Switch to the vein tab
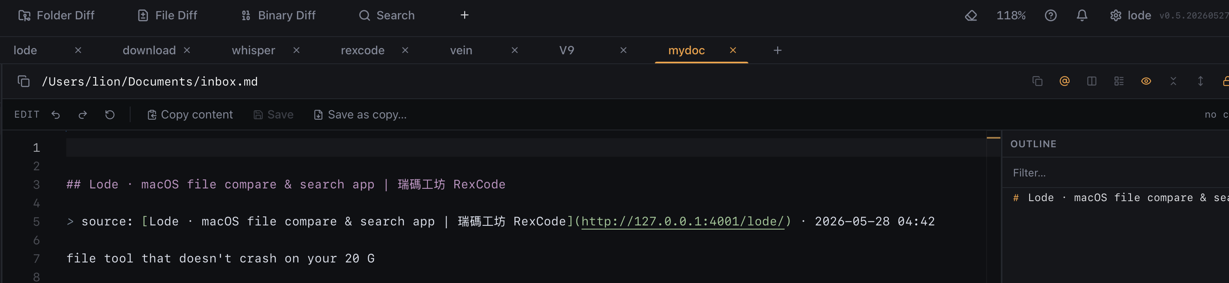The image size is (1229, 283). click(x=461, y=50)
